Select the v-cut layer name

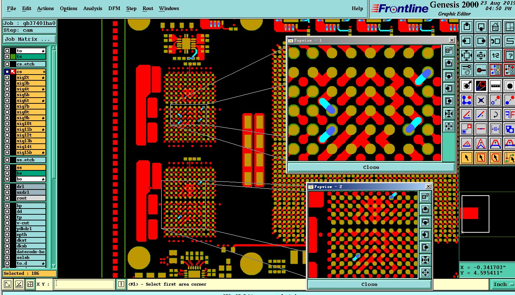coord(31,223)
